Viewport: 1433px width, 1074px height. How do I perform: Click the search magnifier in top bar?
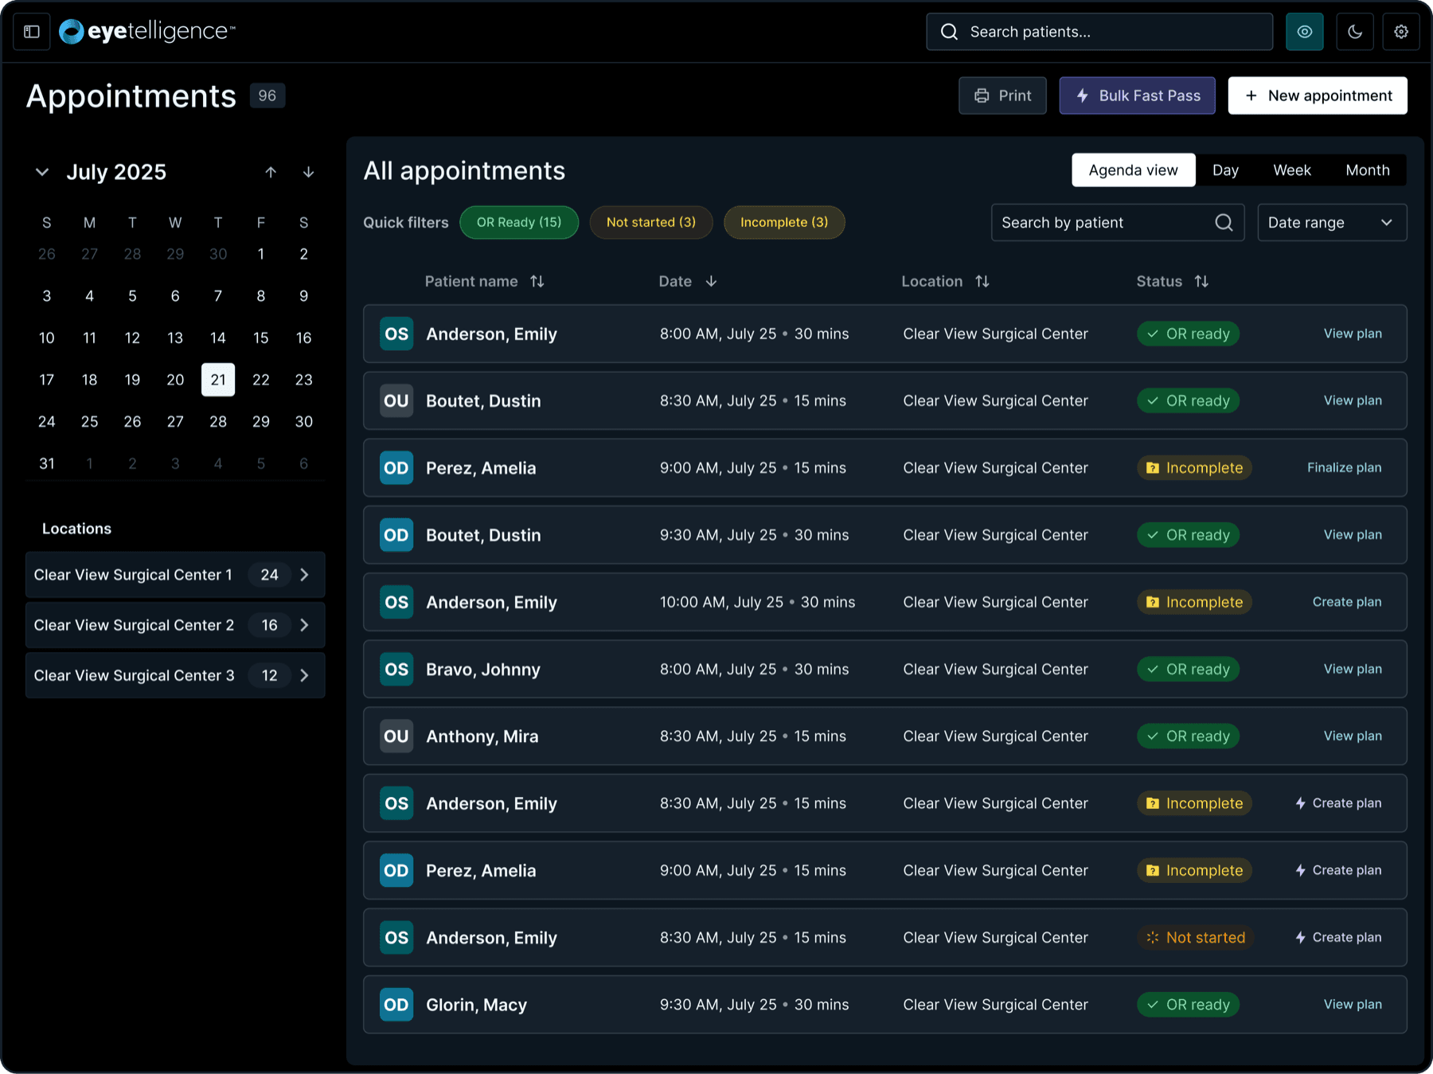click(x=949, y=32)
